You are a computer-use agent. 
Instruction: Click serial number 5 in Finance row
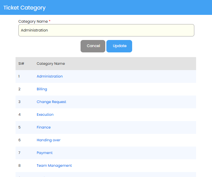coord(19,127)
